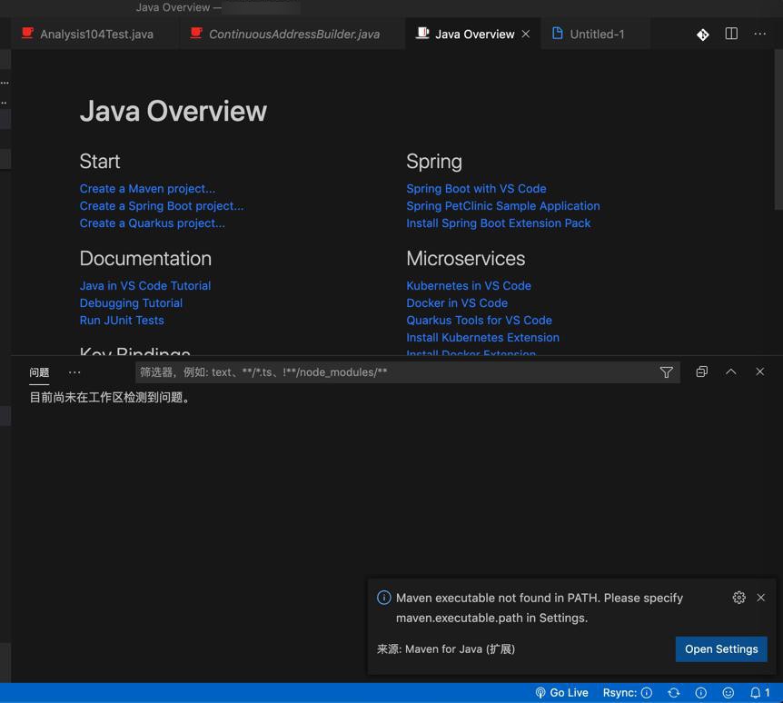783x703 pixels.
Task: Open Git Graph from the editor toolbar
Action: coord(702,34)
